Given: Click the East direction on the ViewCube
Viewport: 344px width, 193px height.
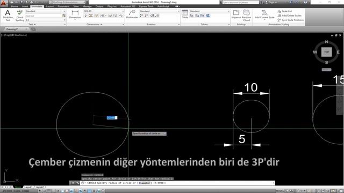Looking at the screenshot, I should [338, 52].
